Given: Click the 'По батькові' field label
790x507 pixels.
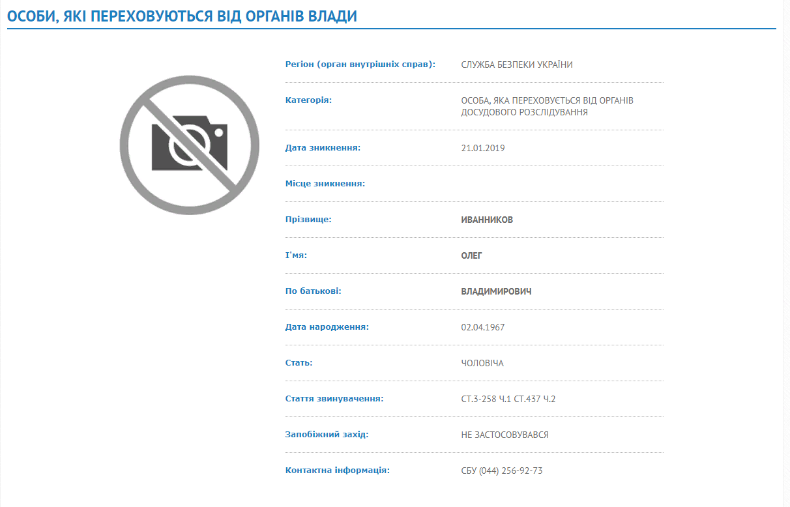Looking at the screenshot, I should pyautogui.click(x=313, y=291).
